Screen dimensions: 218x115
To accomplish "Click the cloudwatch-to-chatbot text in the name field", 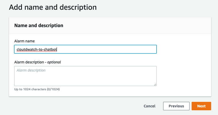I will 37,49.
